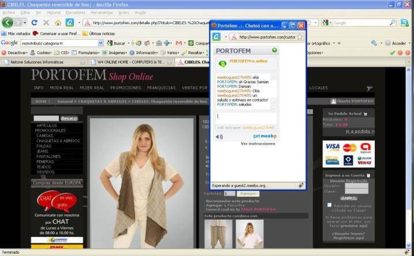Open the Cookies dropdown menu
The height and width of the screenshot is (256, 414).
click(x=41, y=52)
